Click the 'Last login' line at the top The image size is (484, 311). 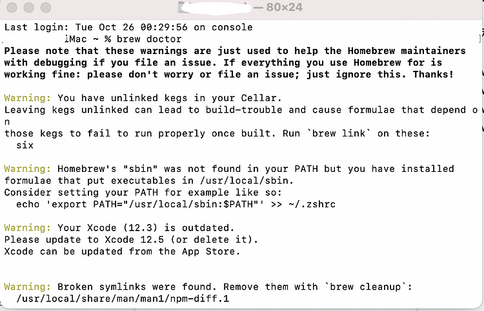[x=128, y=27]
